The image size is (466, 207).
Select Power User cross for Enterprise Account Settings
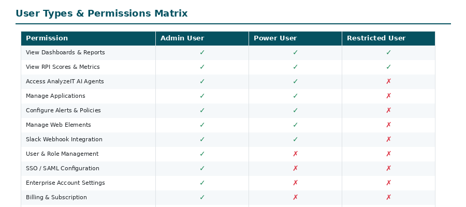[x=295, y=183]
